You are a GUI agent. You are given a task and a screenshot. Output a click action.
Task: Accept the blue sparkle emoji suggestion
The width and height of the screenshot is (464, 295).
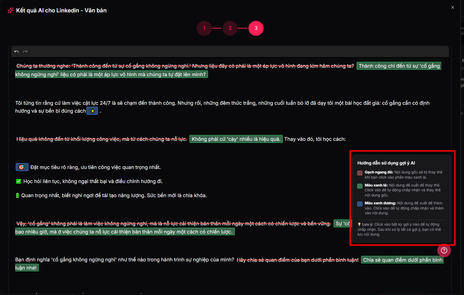[92, 111]
